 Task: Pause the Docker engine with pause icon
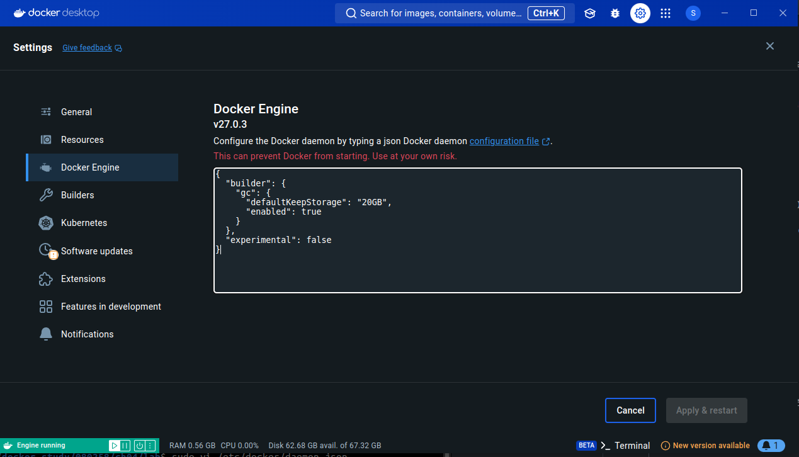click(125, 445)
